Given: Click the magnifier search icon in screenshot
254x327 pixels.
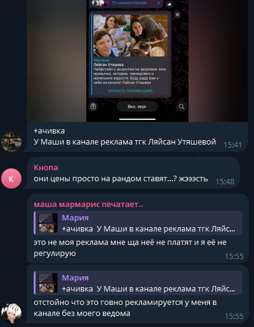Looking at the screenshot, I should pyautogui.click(x=182, y=107).
